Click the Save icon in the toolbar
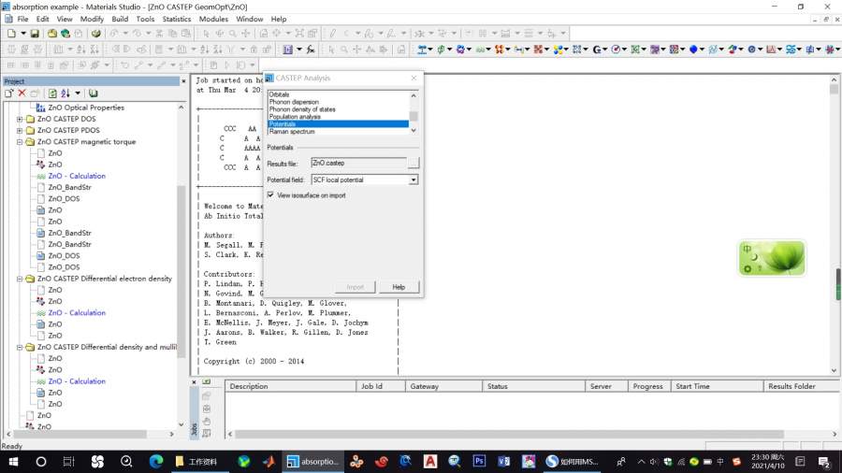Viewport: 842px width, 473px height. tap(35, 34)
